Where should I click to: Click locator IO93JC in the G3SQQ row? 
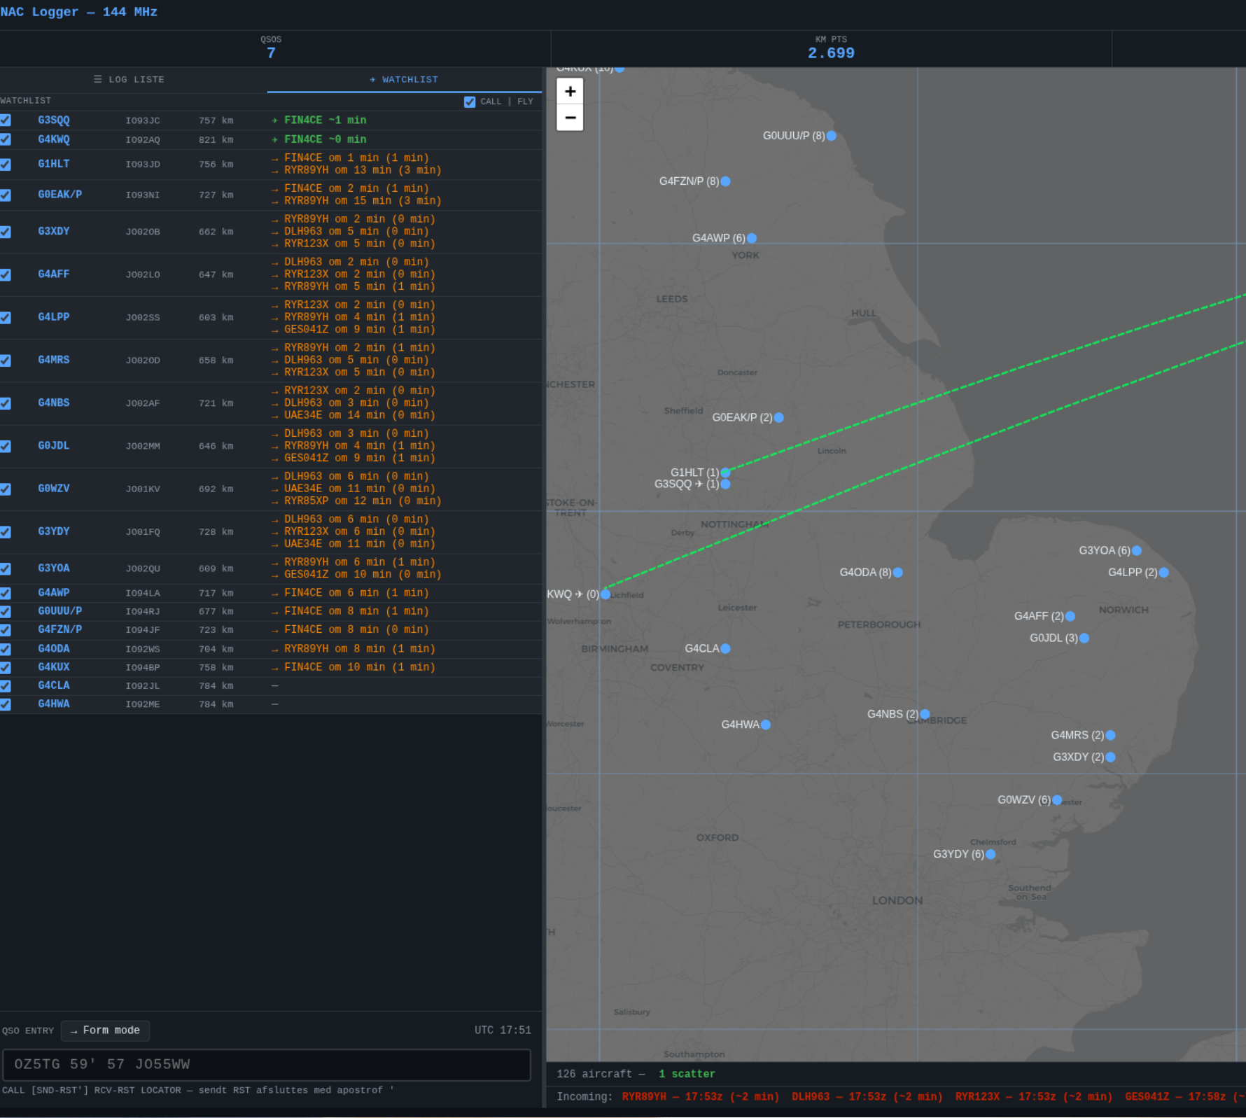point(143,120)
